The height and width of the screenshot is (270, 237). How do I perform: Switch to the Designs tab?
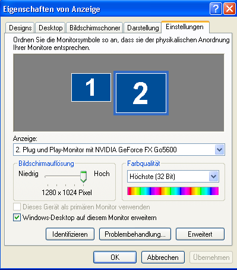pos(20,28)
